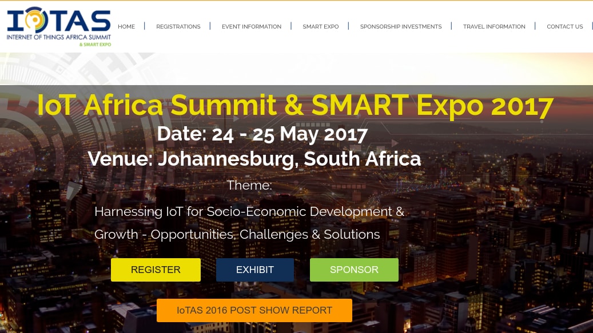The image size is (593, 333).
Task: Open the IoTAS 2016 Post Show Report
Action: (254, 311)
